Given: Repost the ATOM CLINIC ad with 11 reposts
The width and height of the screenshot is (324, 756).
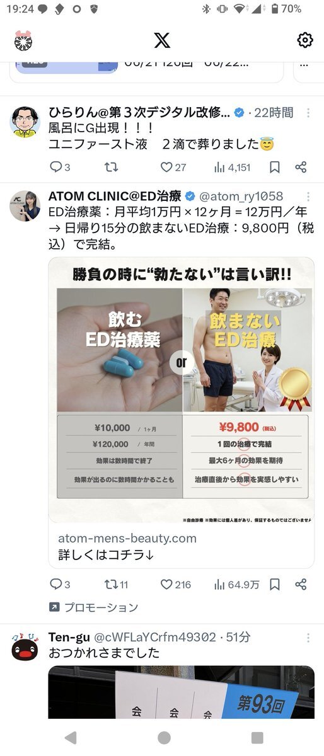Looking at the screenshot, I should (117, 585).
